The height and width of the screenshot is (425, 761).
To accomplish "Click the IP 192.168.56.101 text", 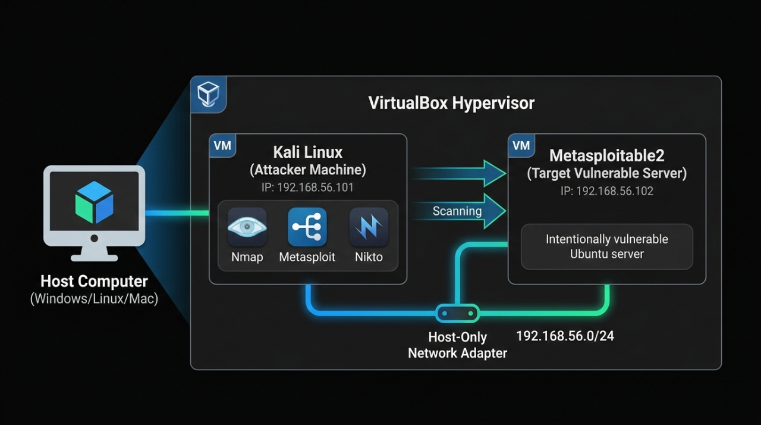I will click(x=307, y=187).
